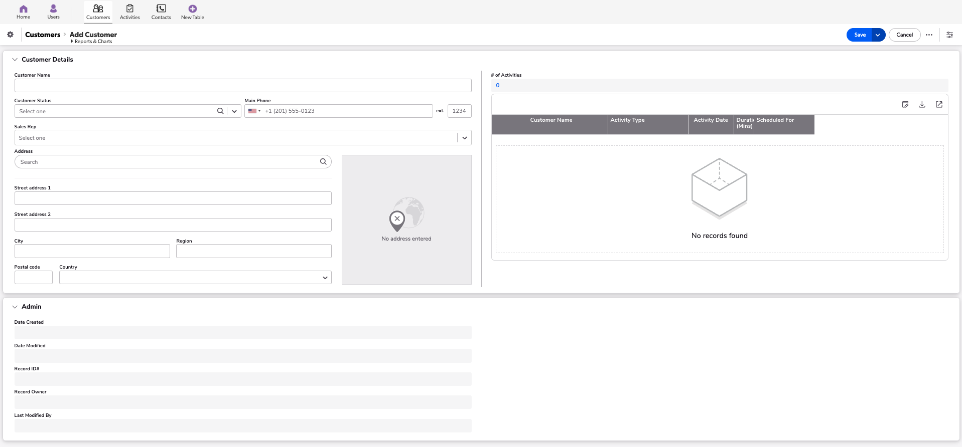Click the Customer Status search icon
The width and height of the screenshot is (962, 447).
220,111
